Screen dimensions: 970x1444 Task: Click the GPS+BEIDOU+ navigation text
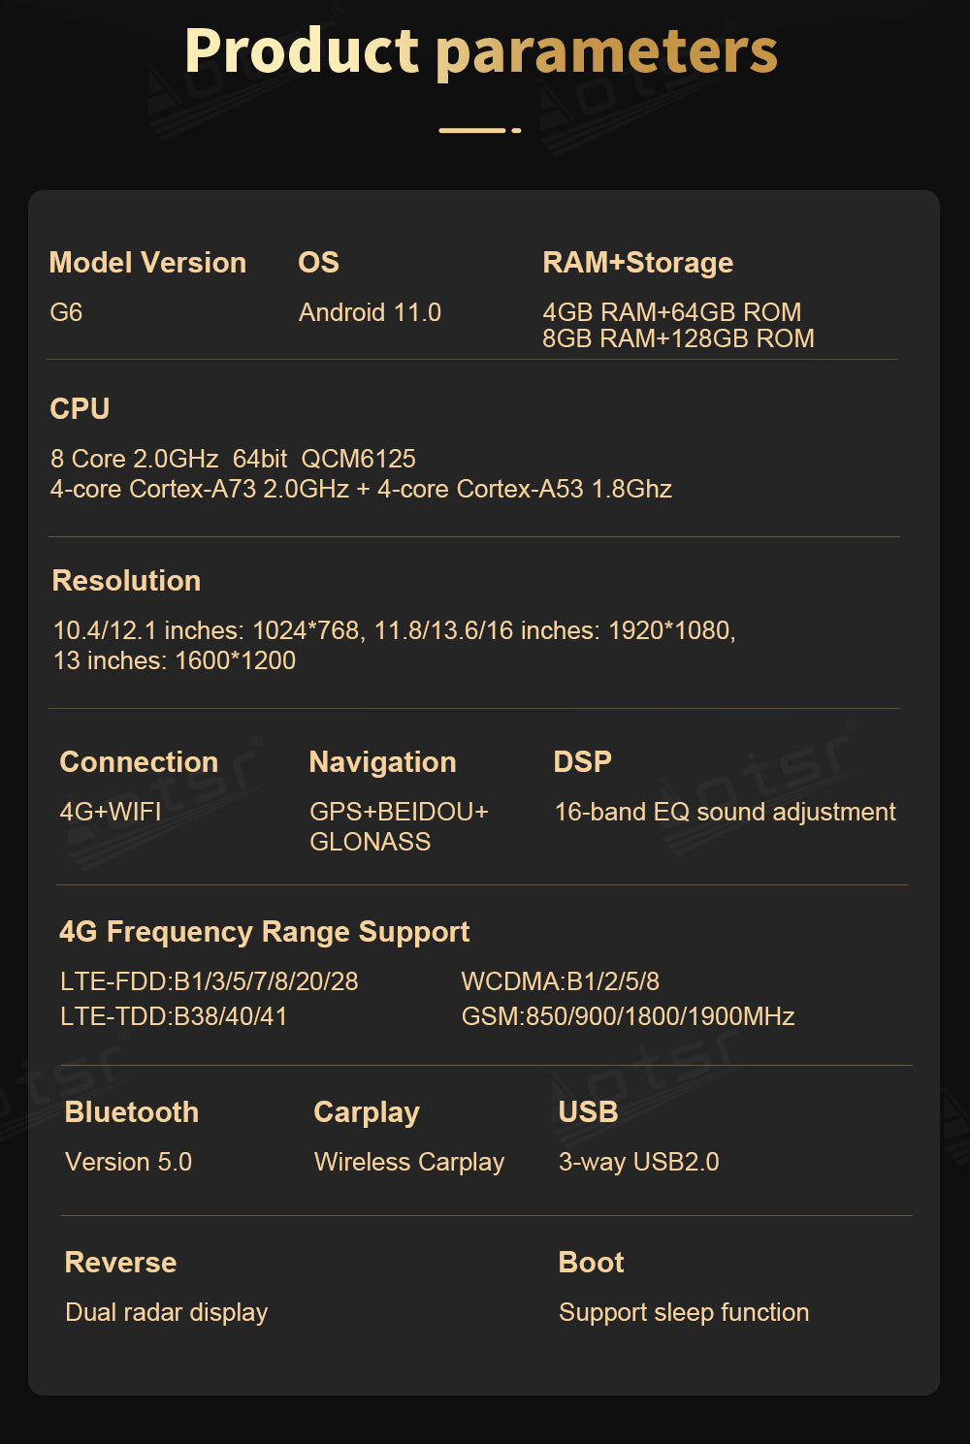(x=399, y=812)
